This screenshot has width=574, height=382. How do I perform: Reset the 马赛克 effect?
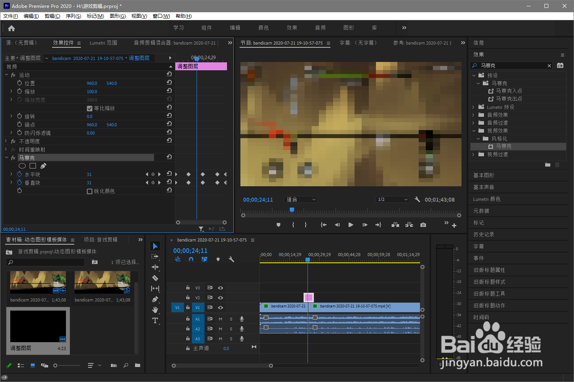[169, 157]
